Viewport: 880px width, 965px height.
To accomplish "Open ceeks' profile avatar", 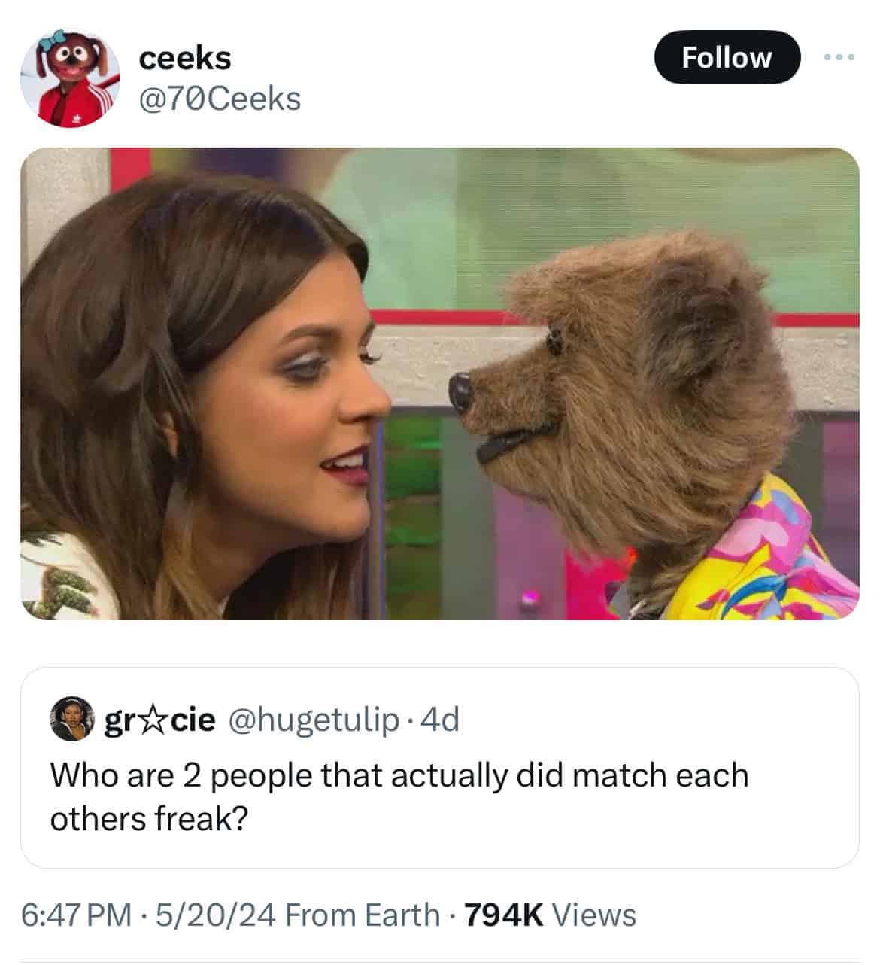I will click(71, 78).
